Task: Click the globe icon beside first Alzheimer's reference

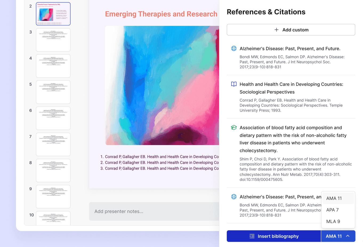Action: (x=234, y=48)
